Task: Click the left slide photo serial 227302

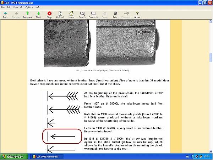Action: pyautogui.click(x=67, y=43)
